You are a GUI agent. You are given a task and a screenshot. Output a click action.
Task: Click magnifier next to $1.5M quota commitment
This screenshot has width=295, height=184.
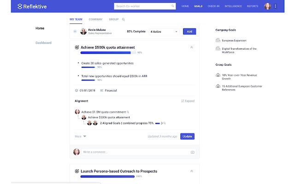tap(128, 112)
